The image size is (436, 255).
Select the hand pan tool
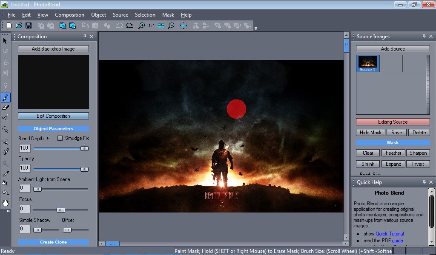pos(5,203)
